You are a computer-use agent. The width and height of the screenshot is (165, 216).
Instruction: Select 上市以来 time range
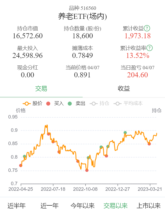tap(149, 206)
